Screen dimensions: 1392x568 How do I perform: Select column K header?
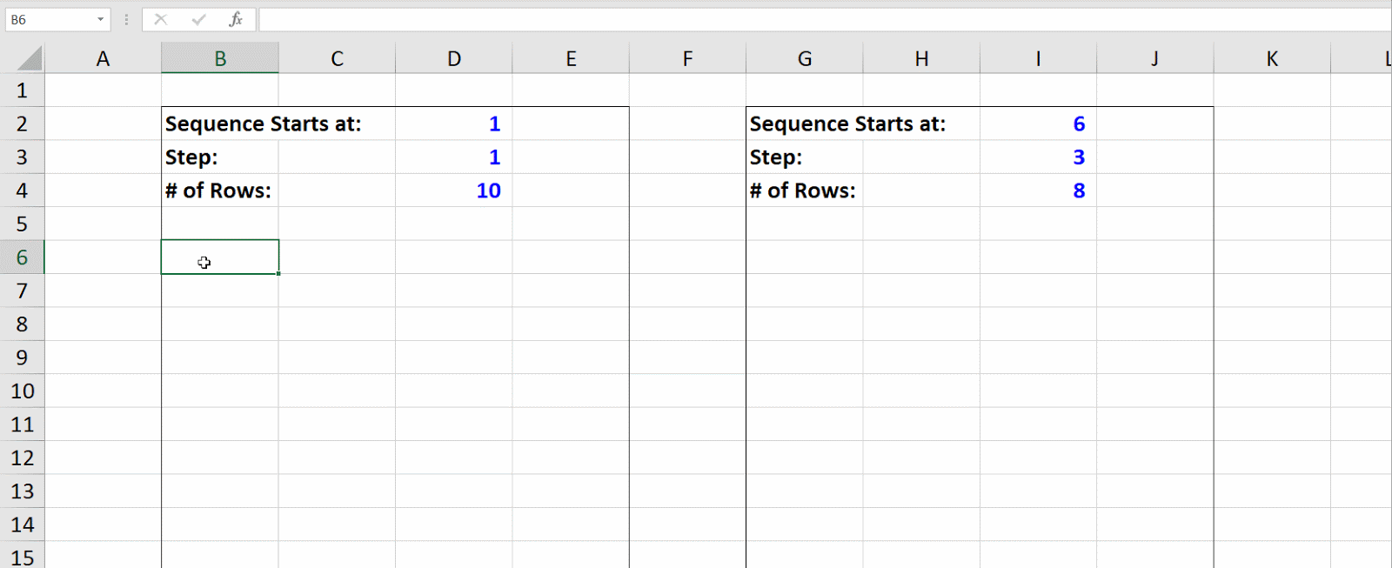[1272, 59]
